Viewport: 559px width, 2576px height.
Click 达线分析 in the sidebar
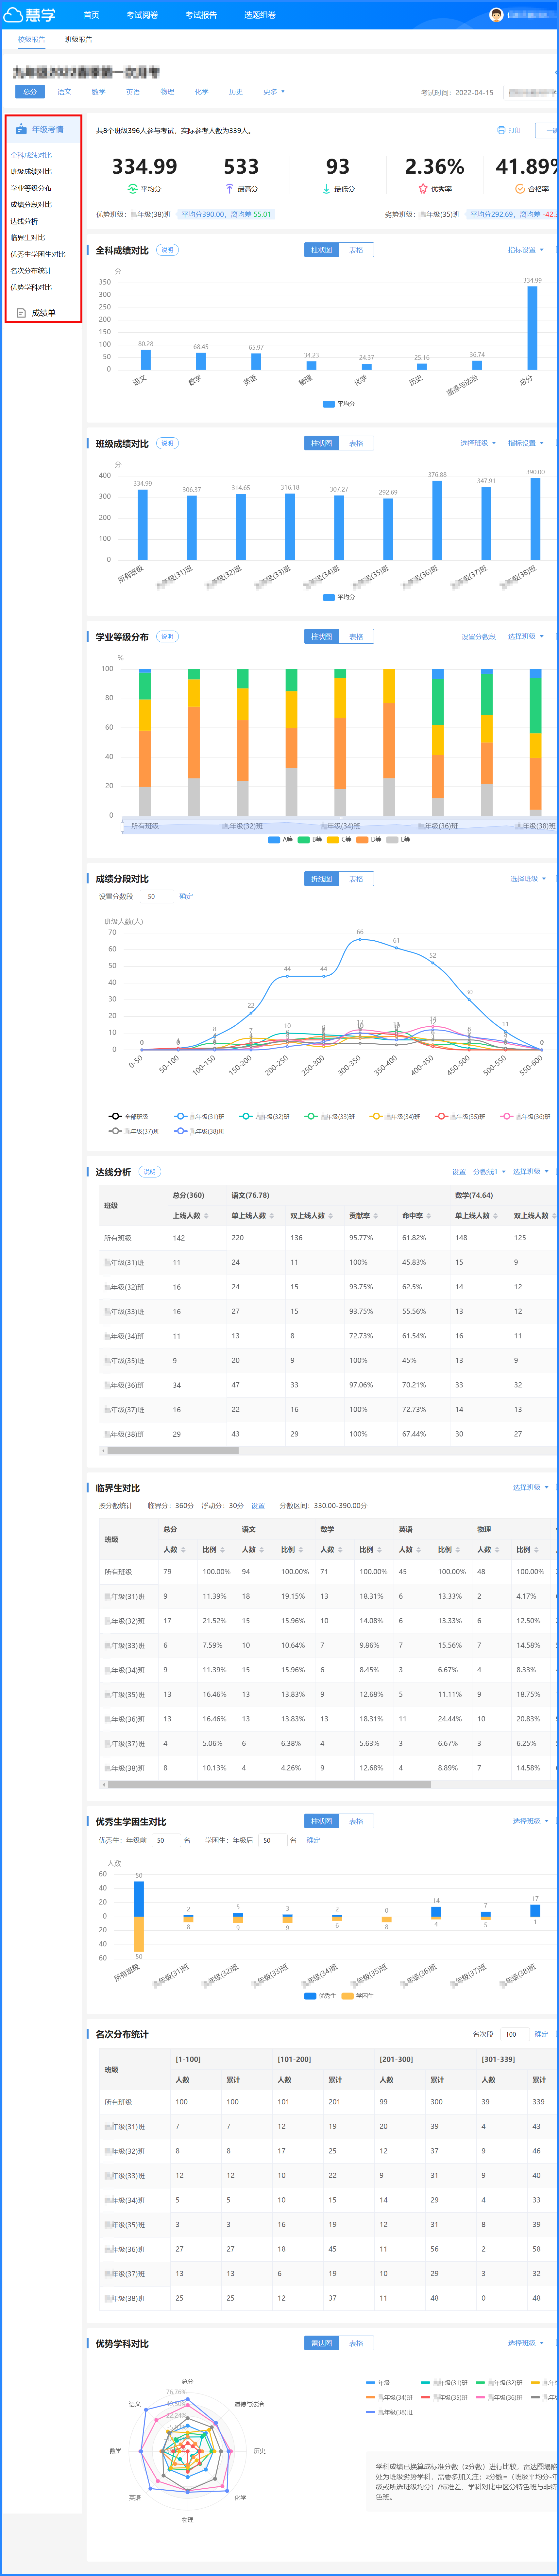pos(24,221)
